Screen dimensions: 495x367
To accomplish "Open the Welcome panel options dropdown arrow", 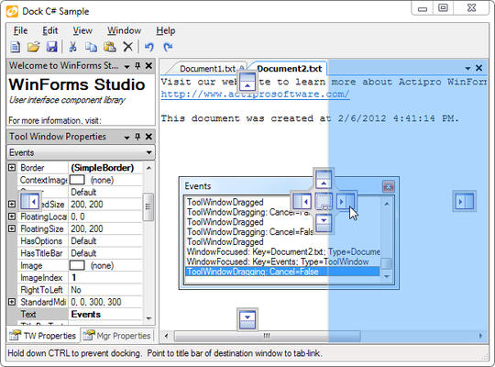I will (x=126, y=66).
